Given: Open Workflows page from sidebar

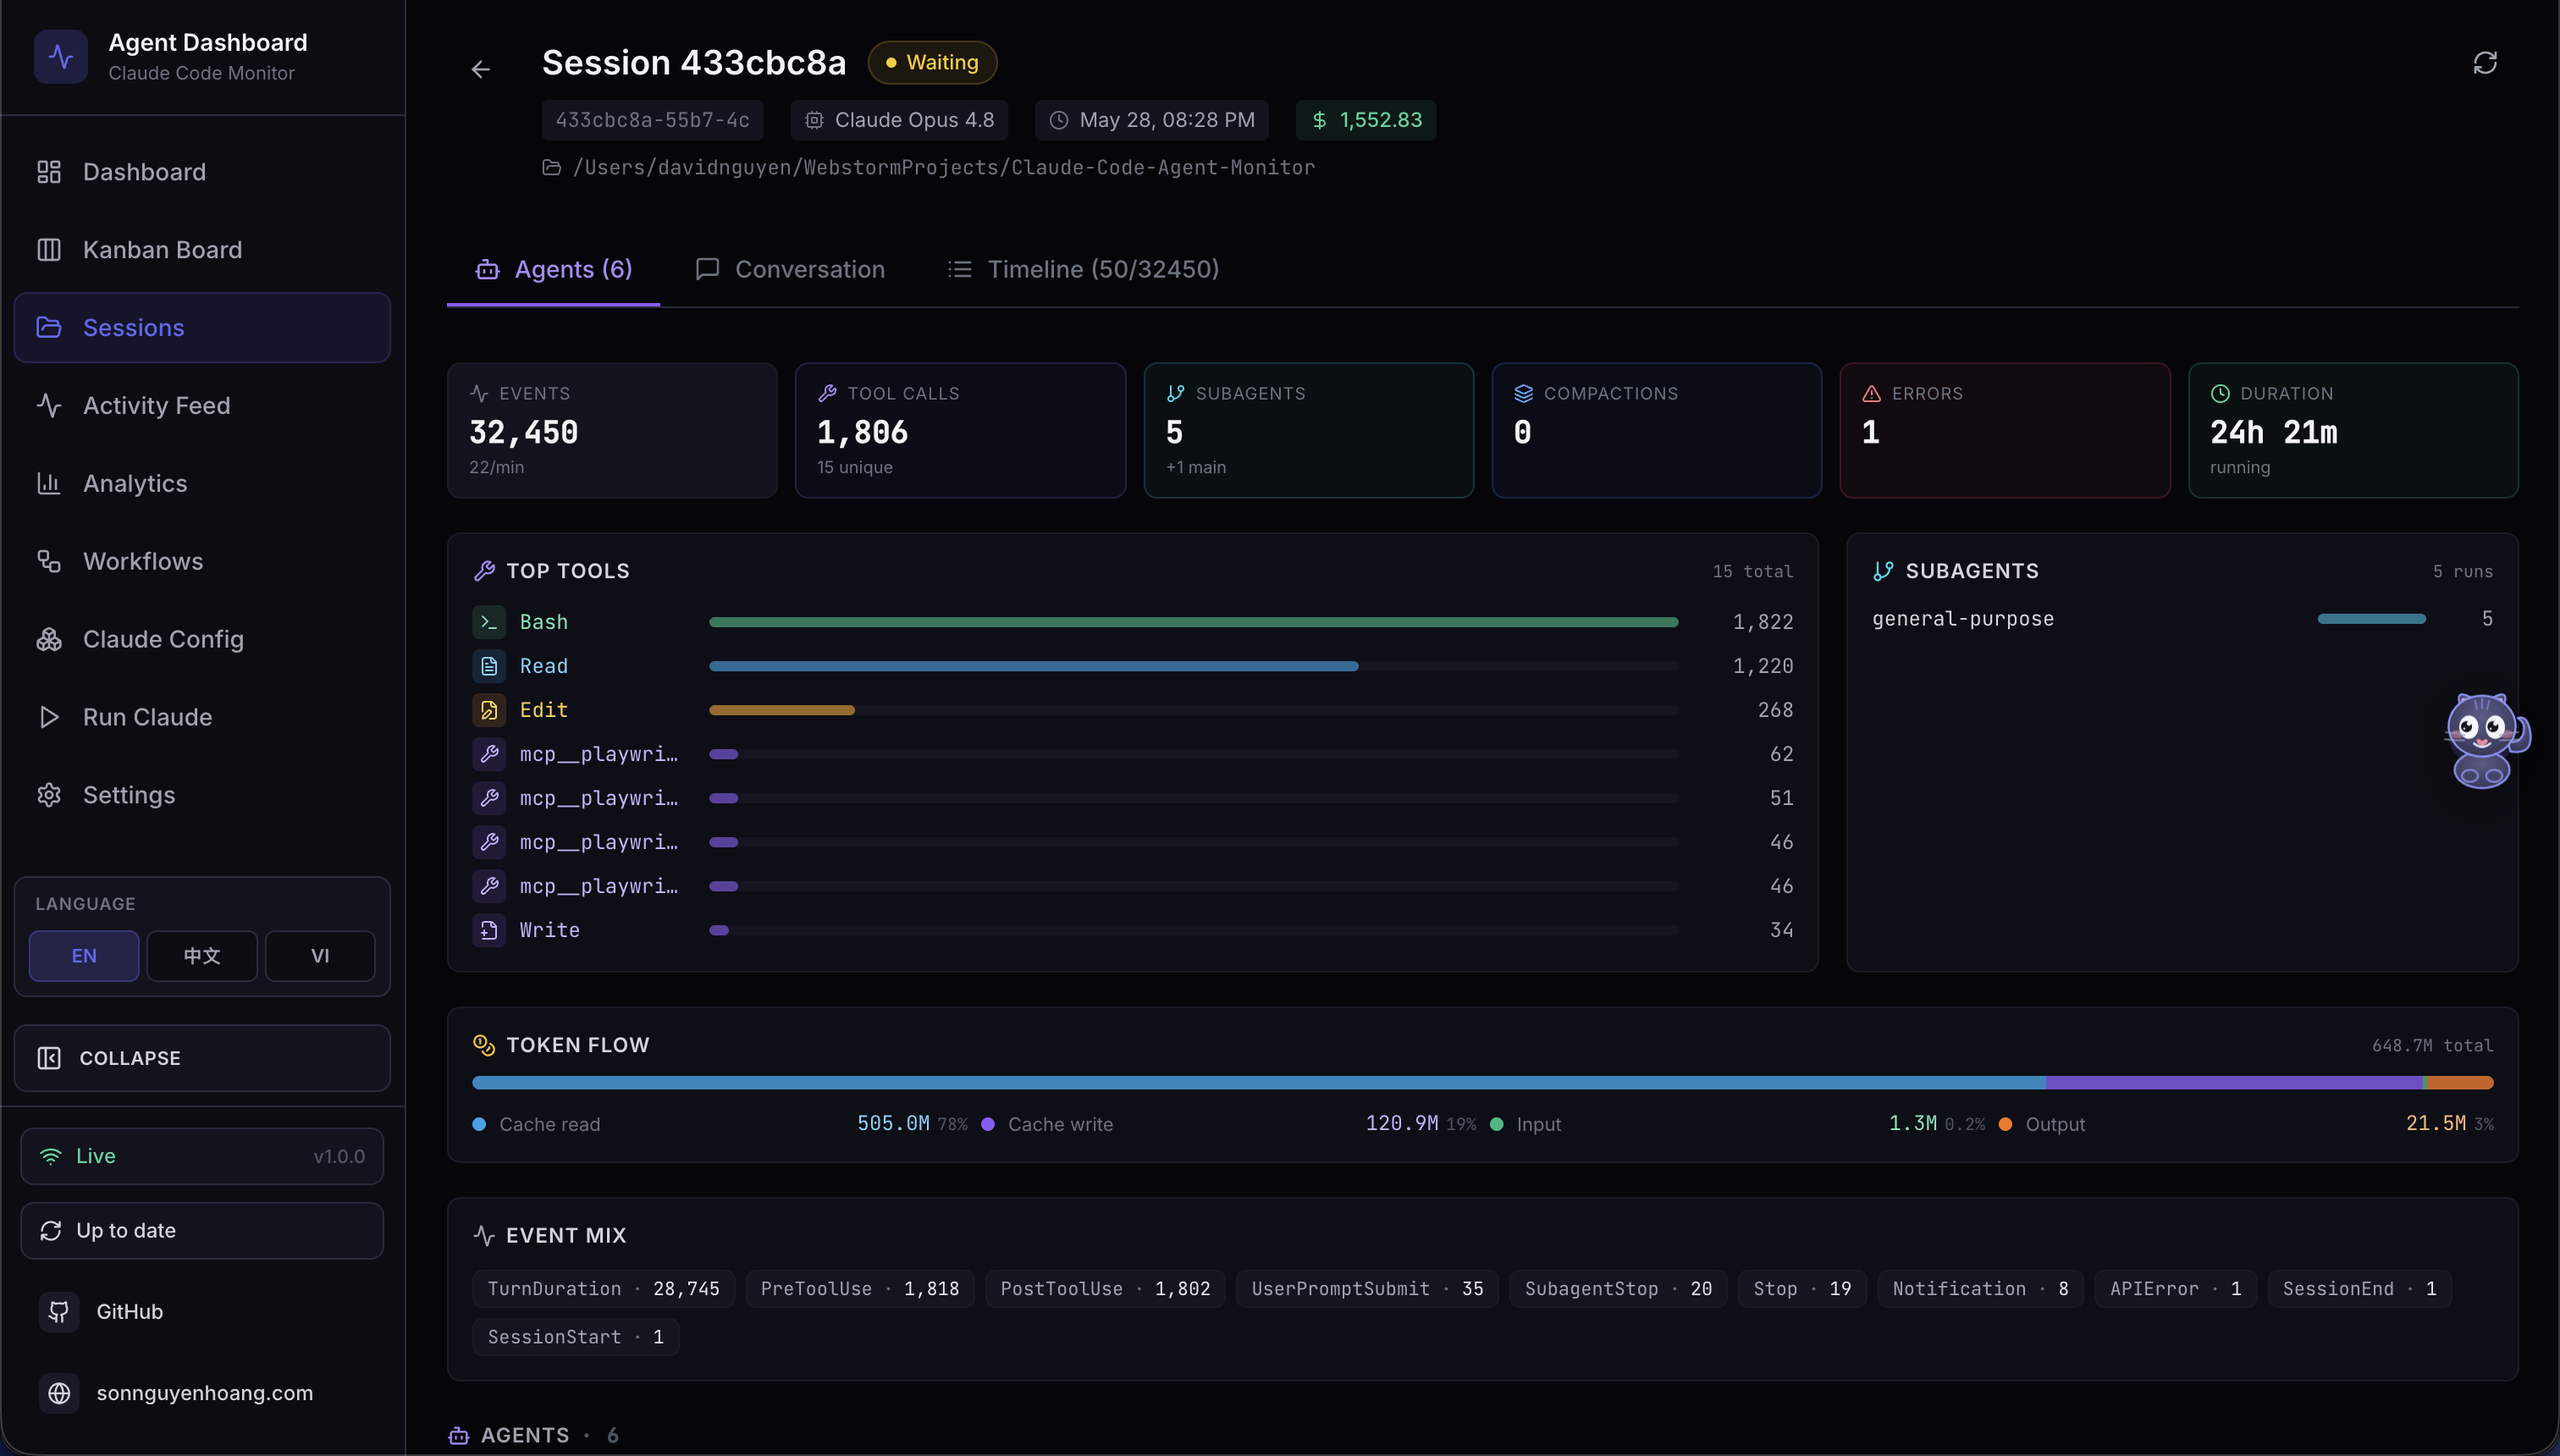Looking at the screenshot, I should (202, 562).
